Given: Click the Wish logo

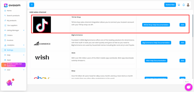Looking at the screenshot, I should point(42,57).
